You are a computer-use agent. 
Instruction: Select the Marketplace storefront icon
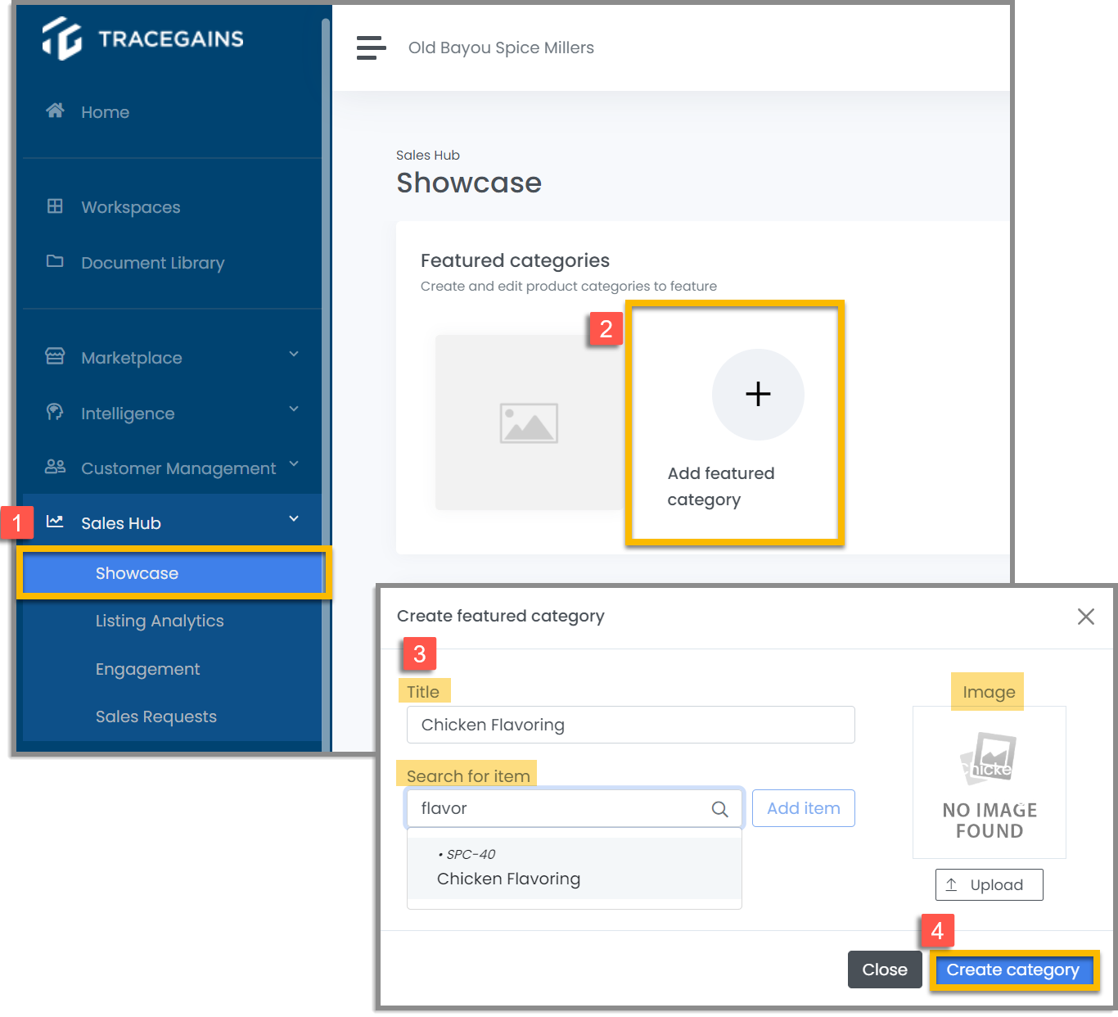[55, 357]
